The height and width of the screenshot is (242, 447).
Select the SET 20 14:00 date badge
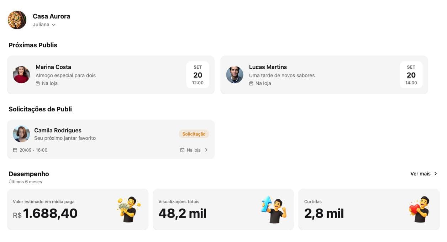point(411,75)
